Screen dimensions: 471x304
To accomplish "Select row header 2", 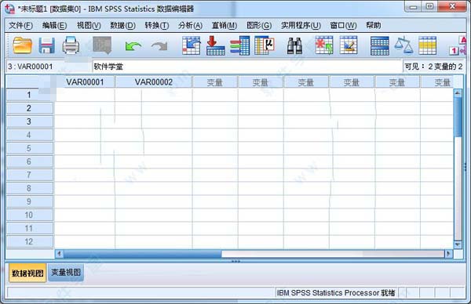I will (x=29, y=108).
